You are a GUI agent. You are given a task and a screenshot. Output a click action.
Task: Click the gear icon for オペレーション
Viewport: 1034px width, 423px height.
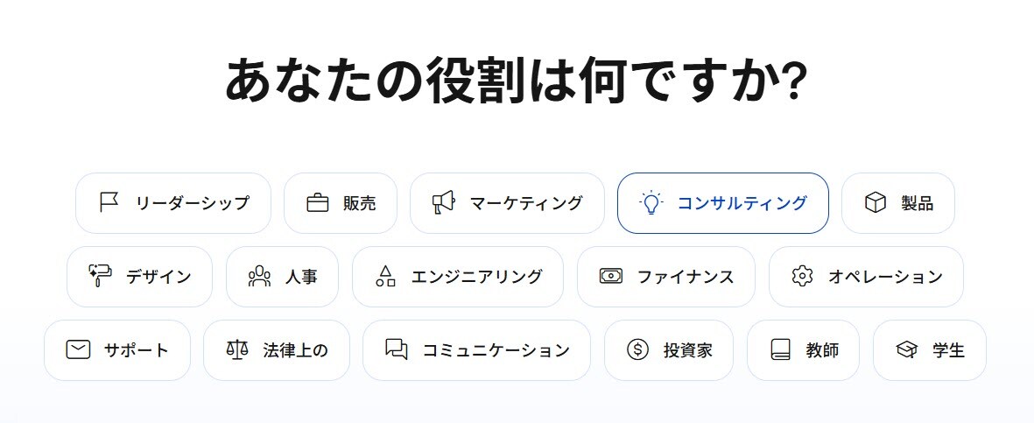coord(802,277)
